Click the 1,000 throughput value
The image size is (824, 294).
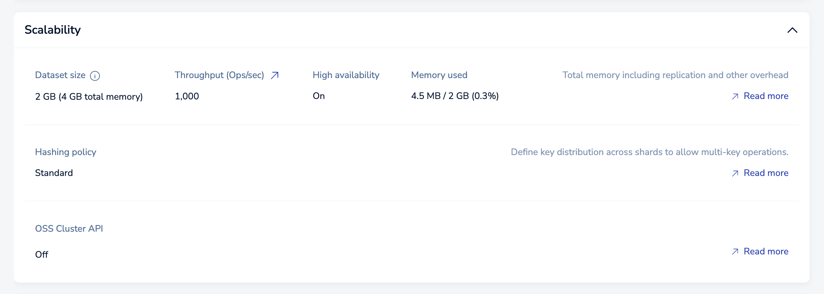click(x=187, y=96)
